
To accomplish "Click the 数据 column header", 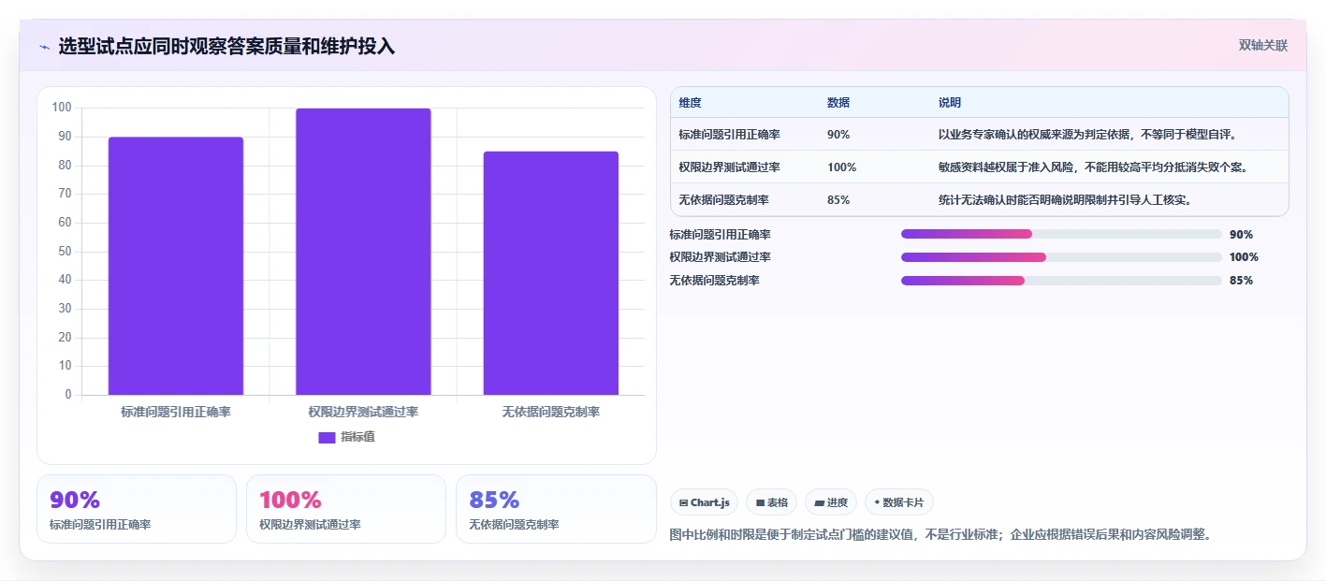I will 838,103.
